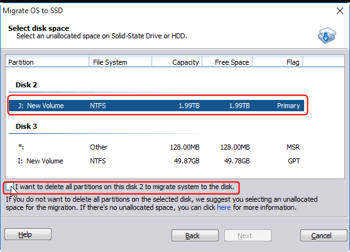
Task: Click the Disk 3 group heading
Action: pyautogui.click(x=26, y=126)
